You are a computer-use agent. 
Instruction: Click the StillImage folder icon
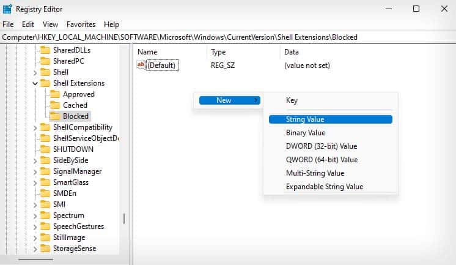click(x=45, y=237)
